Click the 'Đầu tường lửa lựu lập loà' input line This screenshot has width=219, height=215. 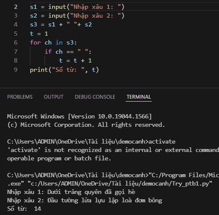click(x=85, y=200)
